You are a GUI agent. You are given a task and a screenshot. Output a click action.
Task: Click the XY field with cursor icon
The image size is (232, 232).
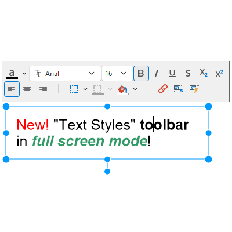click(179, 89)
